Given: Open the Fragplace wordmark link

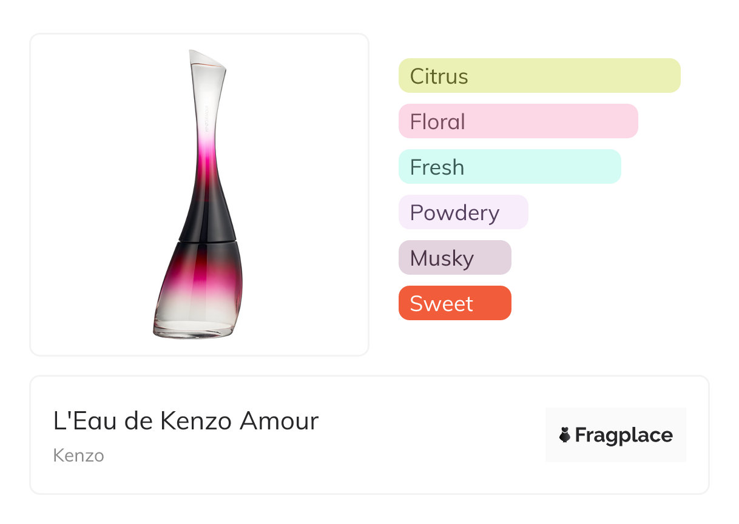Looking at the screenshot, I should [x=624, y=435].
